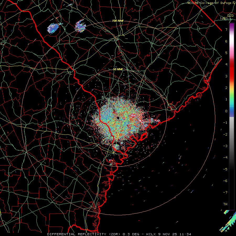Click the 2 value on color scale

(226, 88)
